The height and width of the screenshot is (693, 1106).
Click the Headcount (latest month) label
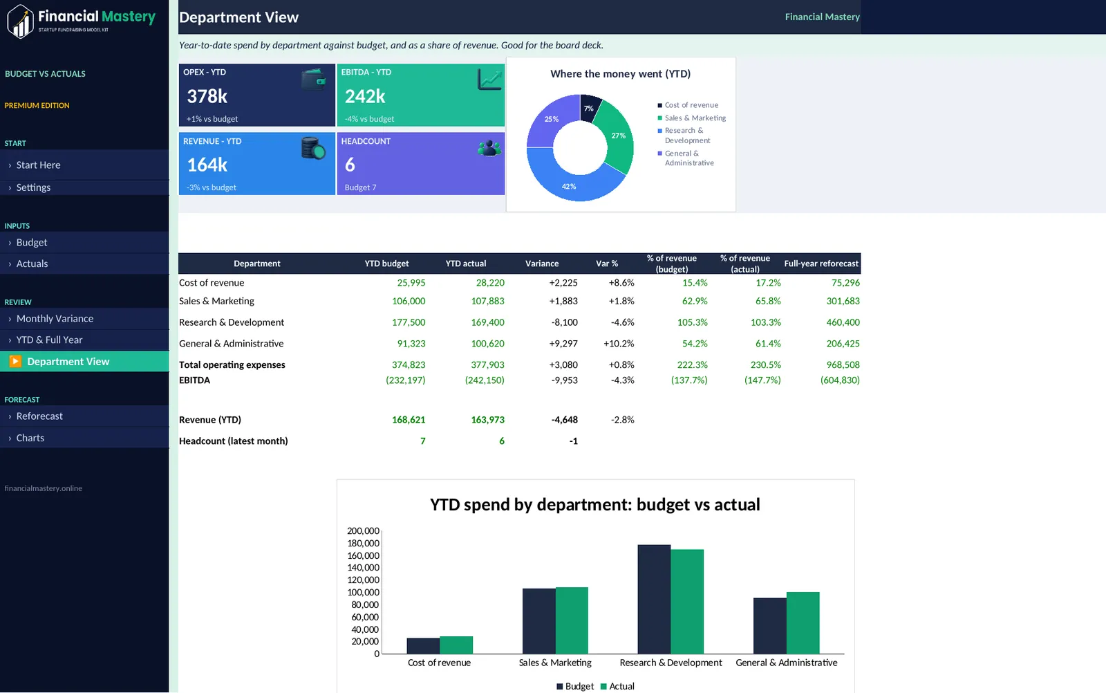[234, 441]
